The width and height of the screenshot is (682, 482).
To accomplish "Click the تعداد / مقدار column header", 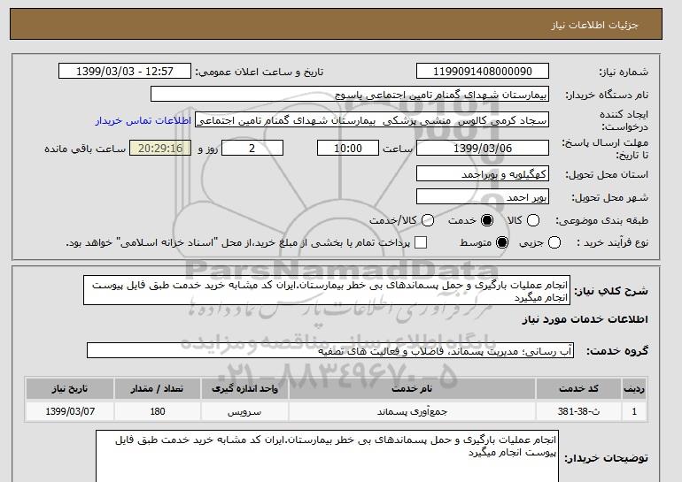I will pos(157,388).
